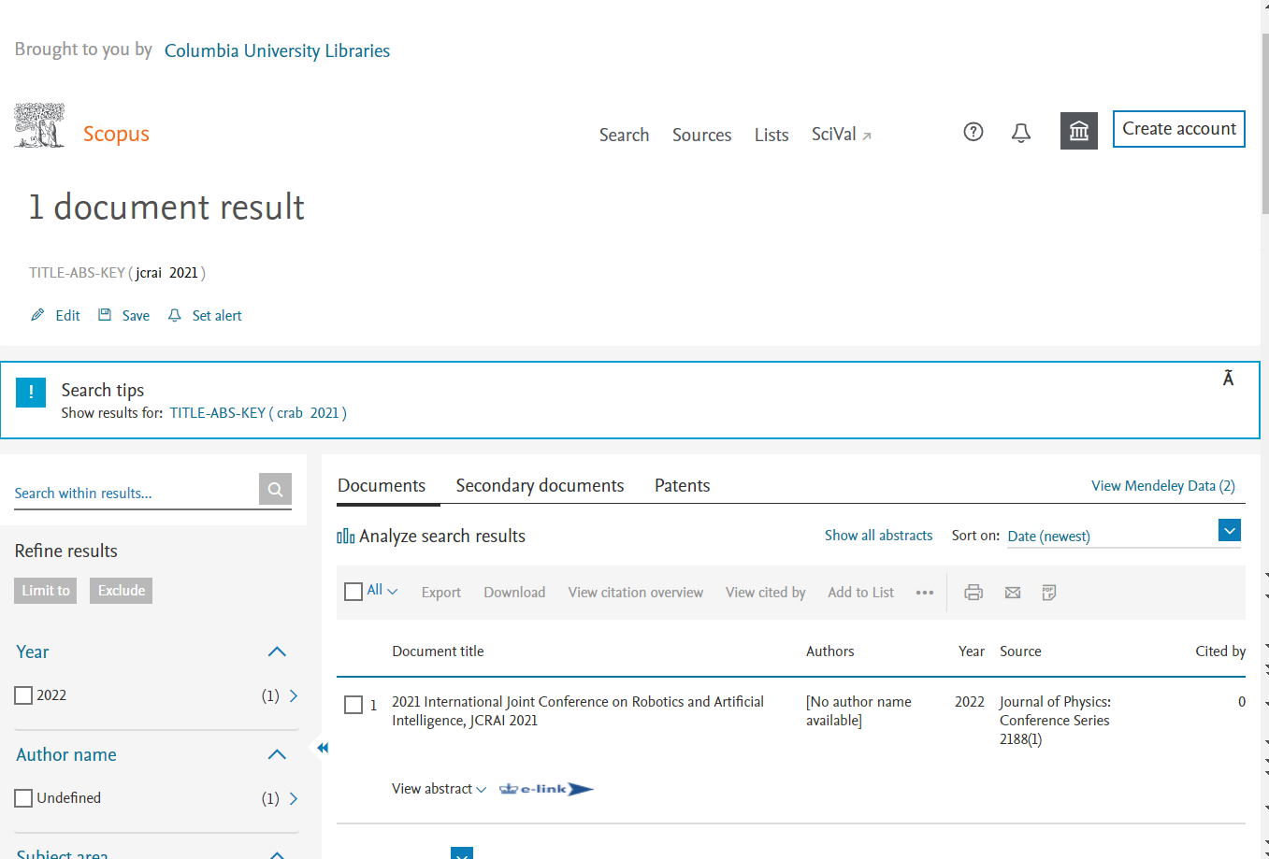Switch to the Secondary documents tab
This screenshot has width=1269, height=859.
[x=540, y=485]
